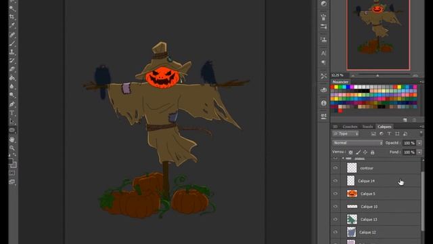Select the Hand tool
The width and height of the screenshot is (433, 244).
point(12,139)
